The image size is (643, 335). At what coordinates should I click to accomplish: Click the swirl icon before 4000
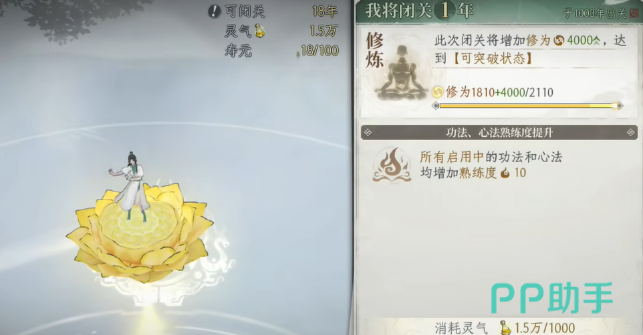click(559, 40)
